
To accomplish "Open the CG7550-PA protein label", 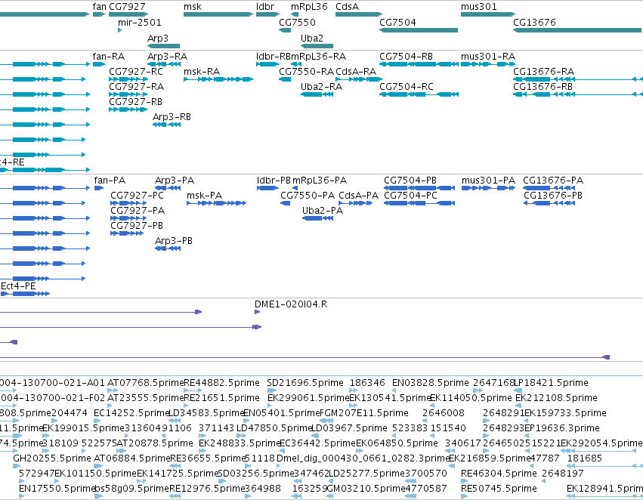I will point(308,196).
